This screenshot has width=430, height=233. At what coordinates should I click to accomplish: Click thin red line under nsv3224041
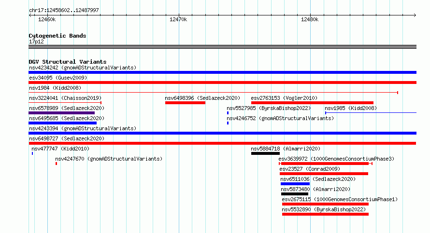[65, 103]
